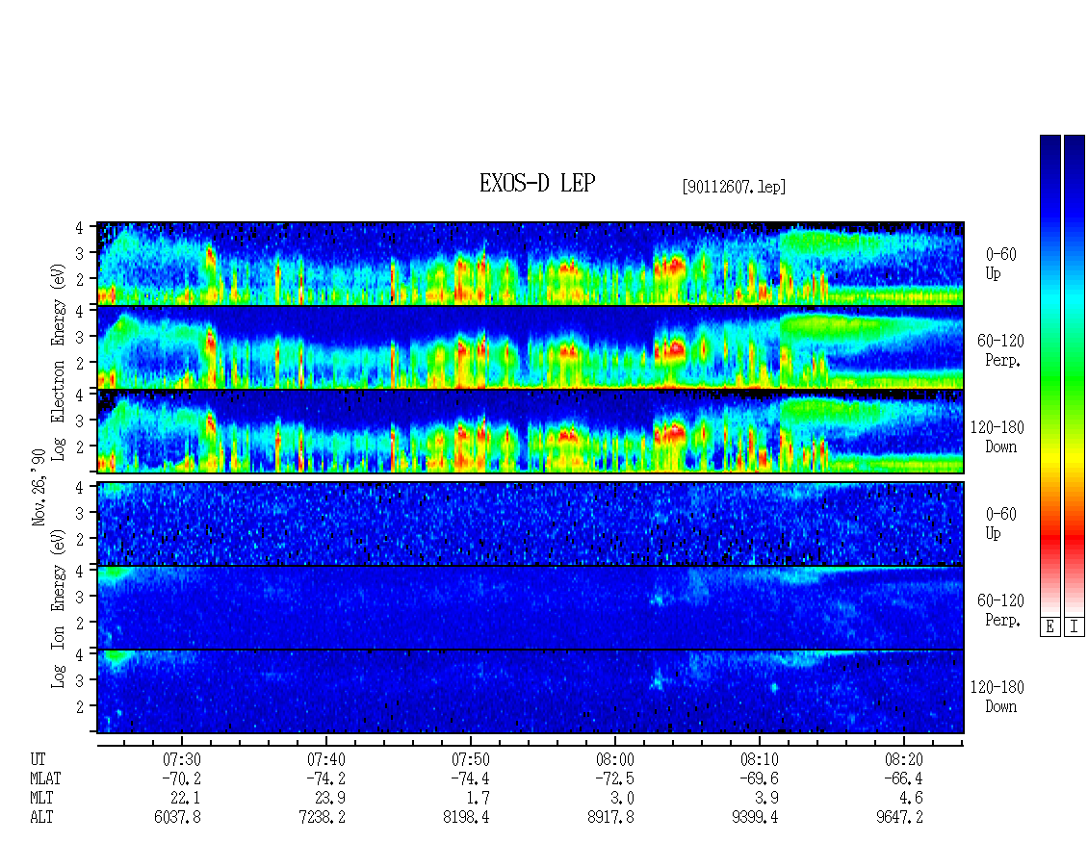Select MLT value 1.7
The height and width of the screenshot is (842, 1088).
point(479,799)
